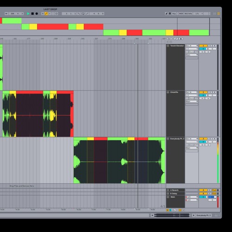The image size is (232, 232).
Task: Collapse the Tenshi Elevator track
Action: (168, 46)
